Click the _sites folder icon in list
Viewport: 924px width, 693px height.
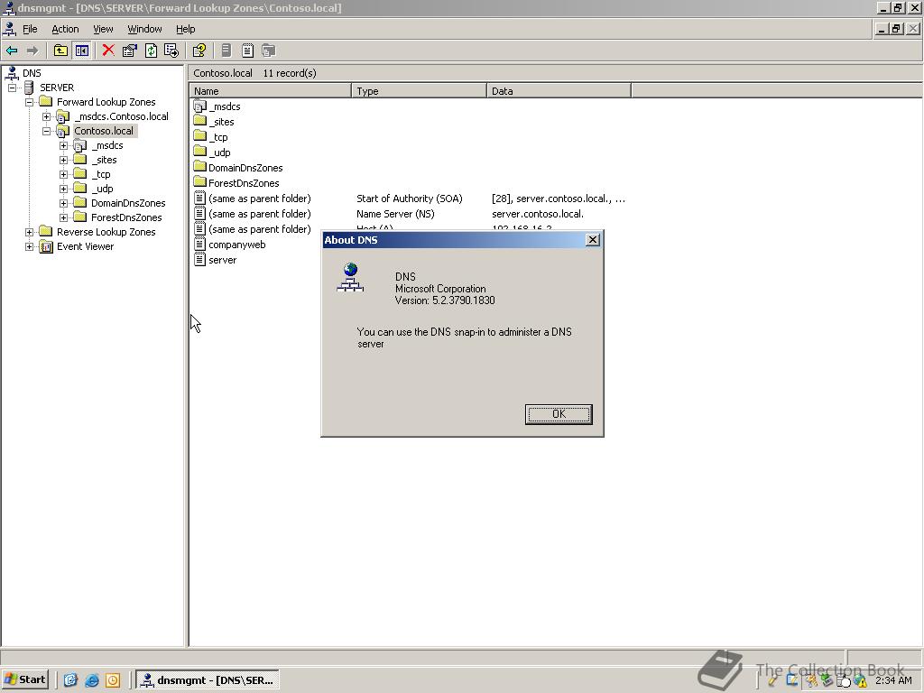[x=199, y=122]
